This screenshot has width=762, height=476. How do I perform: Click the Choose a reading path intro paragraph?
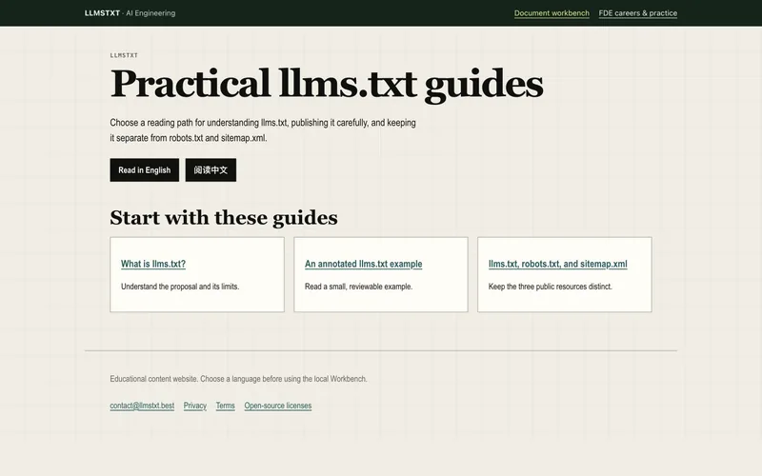coord(263,130)
